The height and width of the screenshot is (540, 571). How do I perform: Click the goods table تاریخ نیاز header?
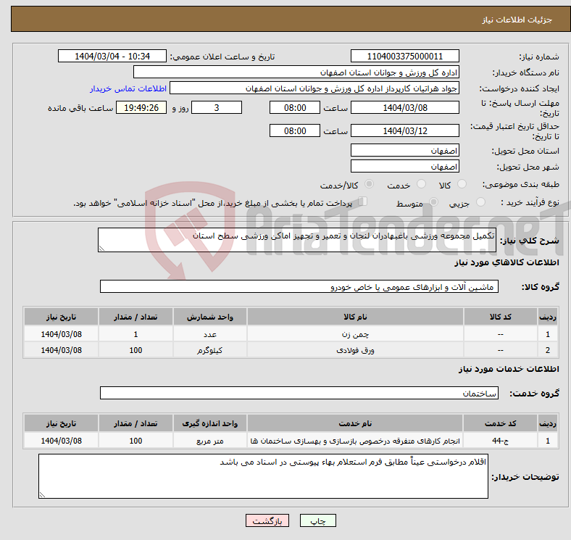point(61,317)
